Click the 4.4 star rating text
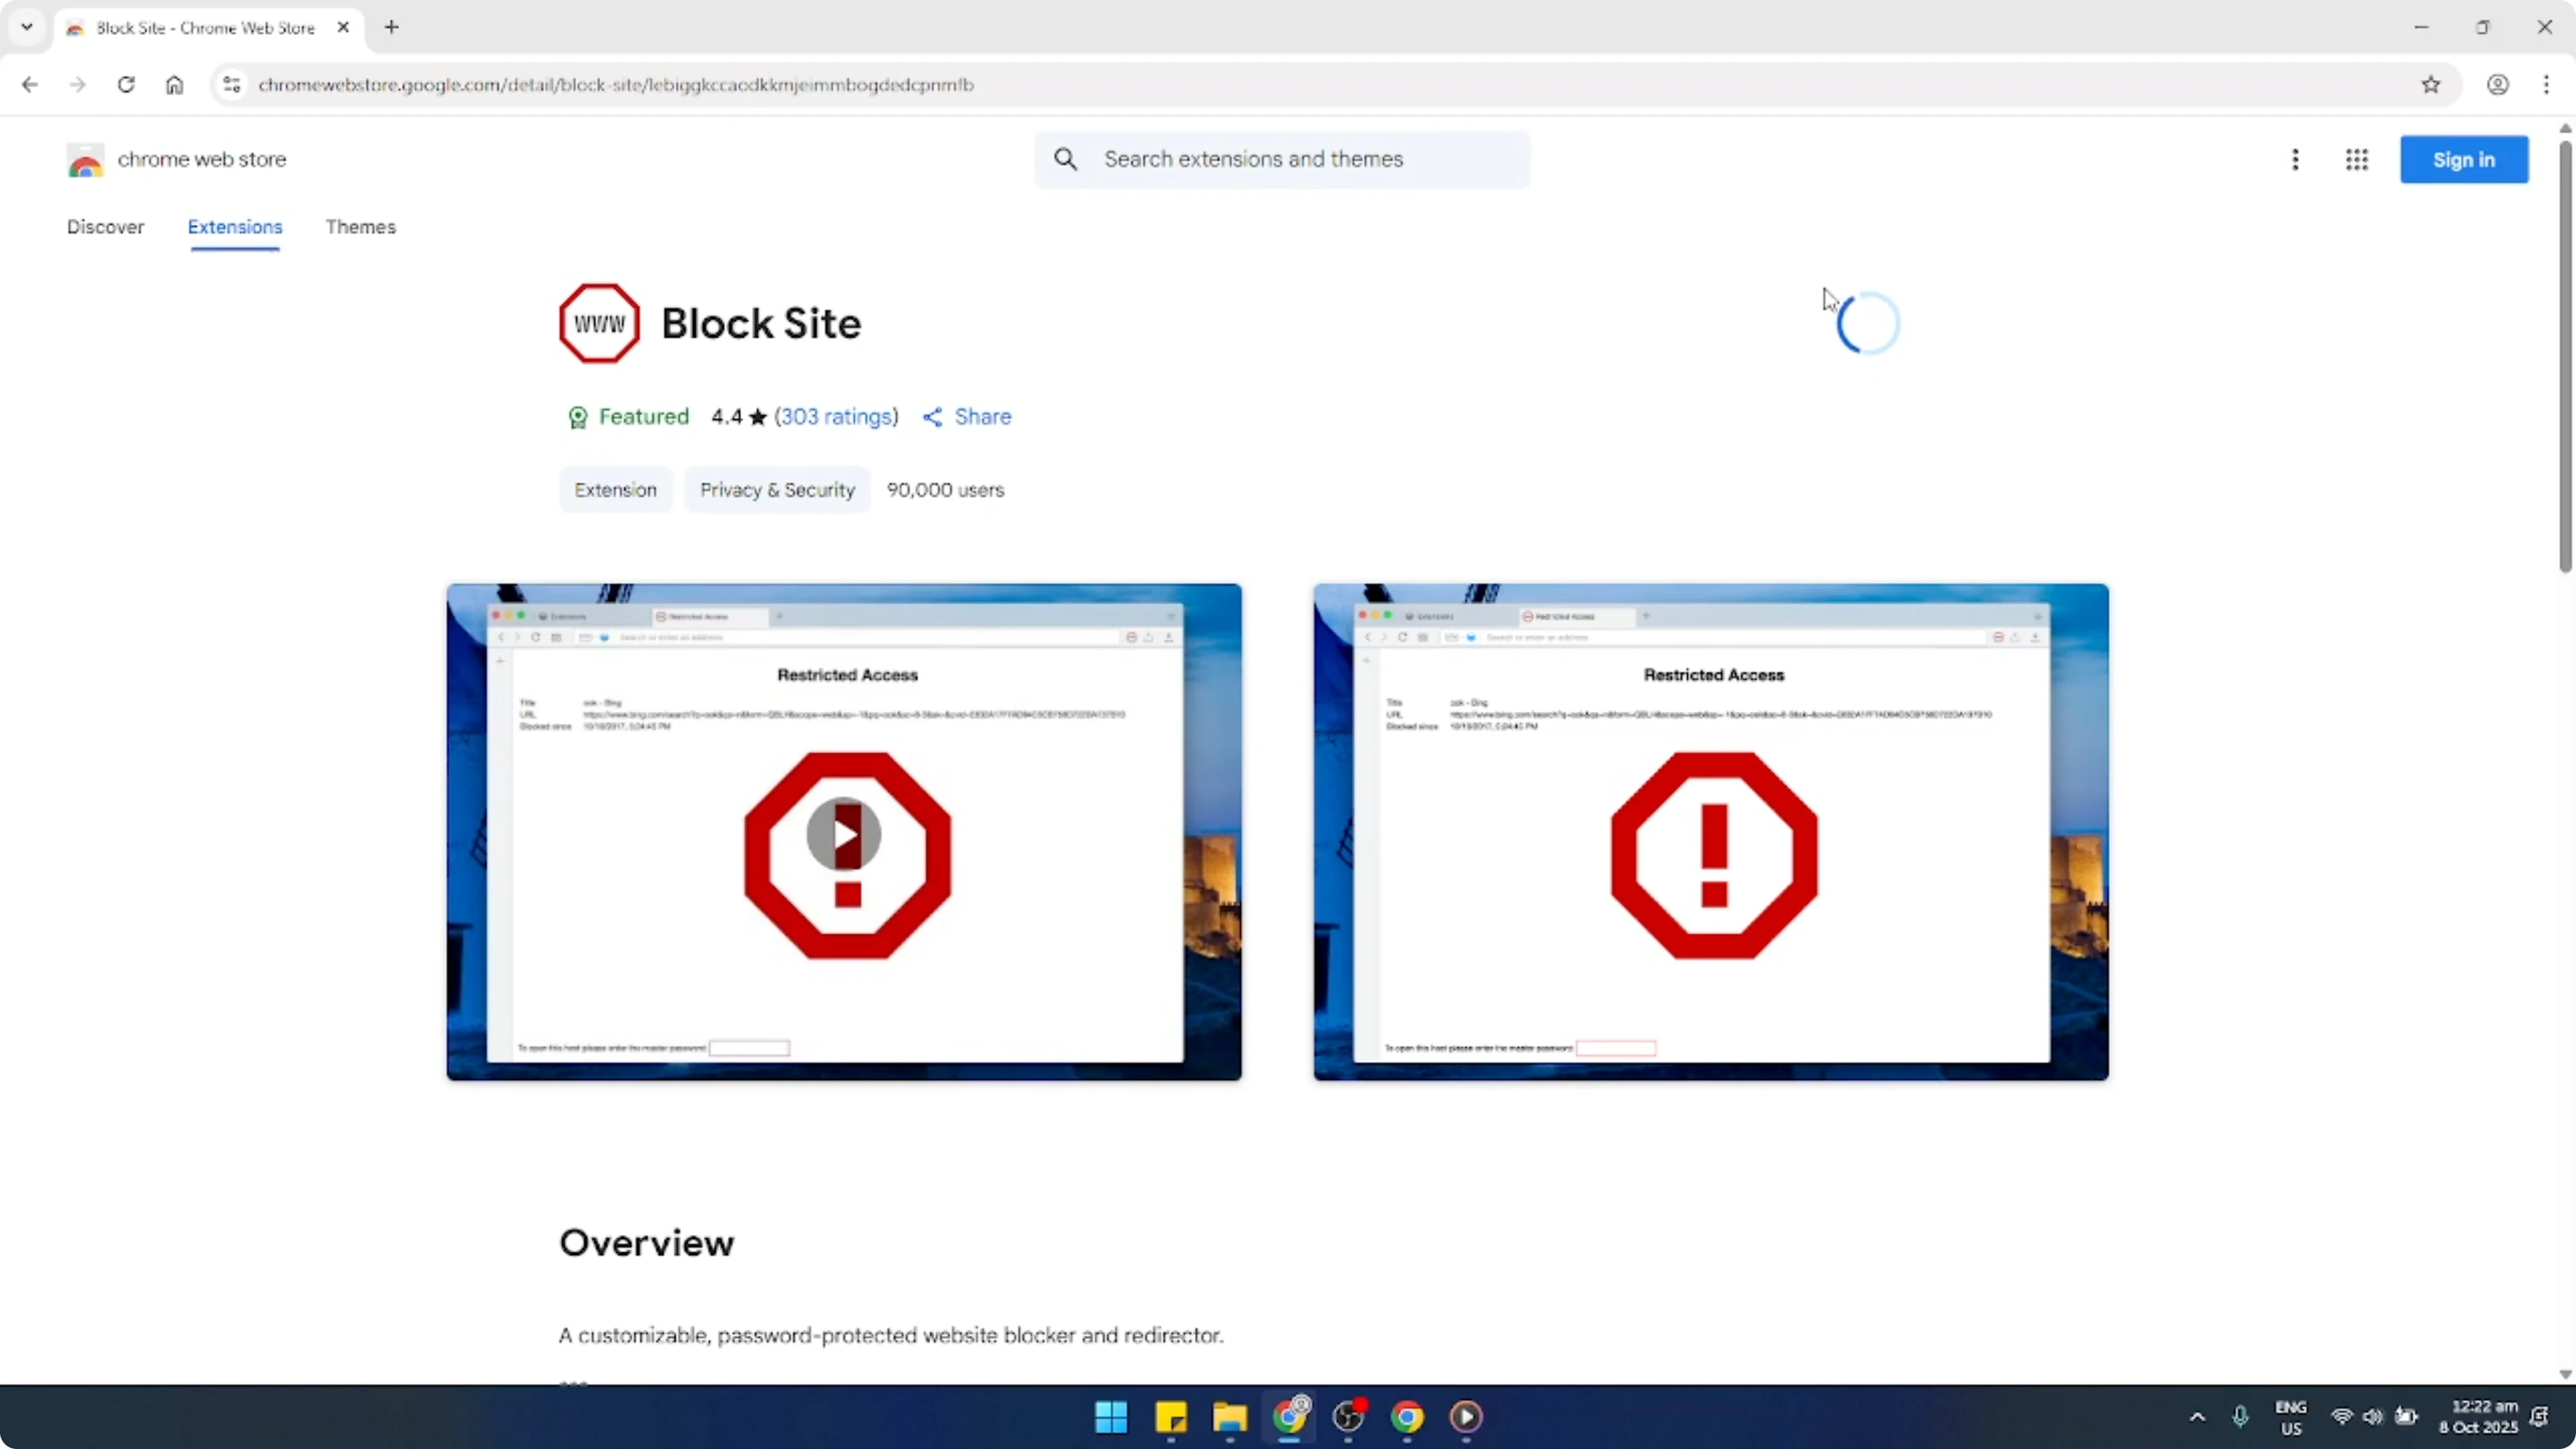Image resolution: width=2576 pixels, height=1449 pixels. point(739,416)
